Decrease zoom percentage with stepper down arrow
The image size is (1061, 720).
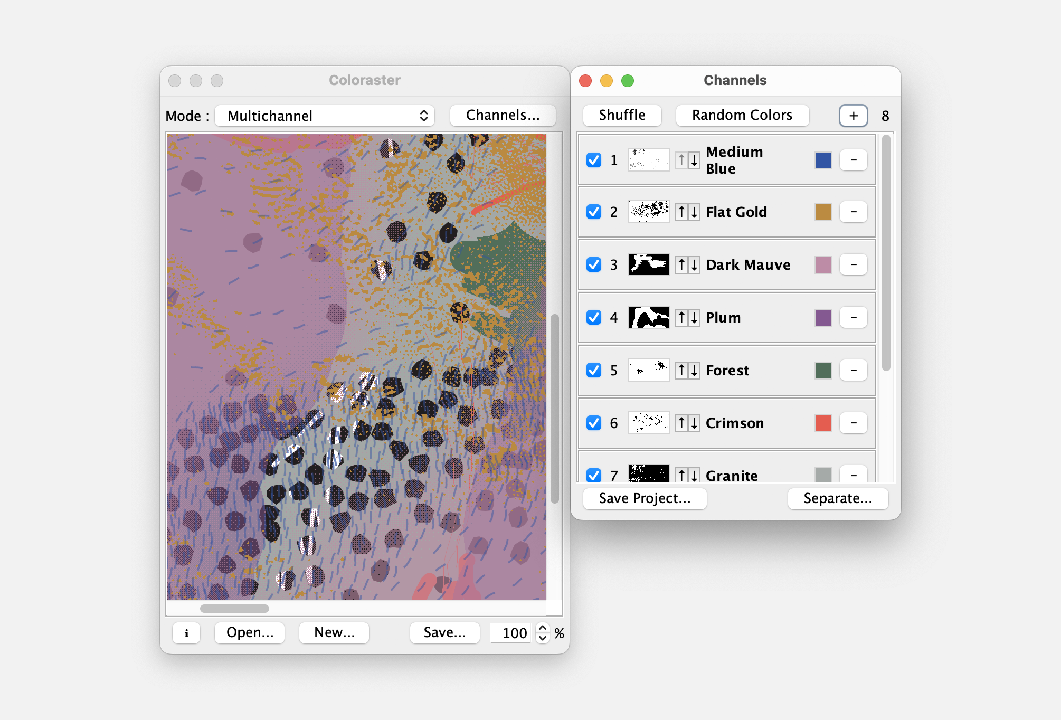[542, 638]
